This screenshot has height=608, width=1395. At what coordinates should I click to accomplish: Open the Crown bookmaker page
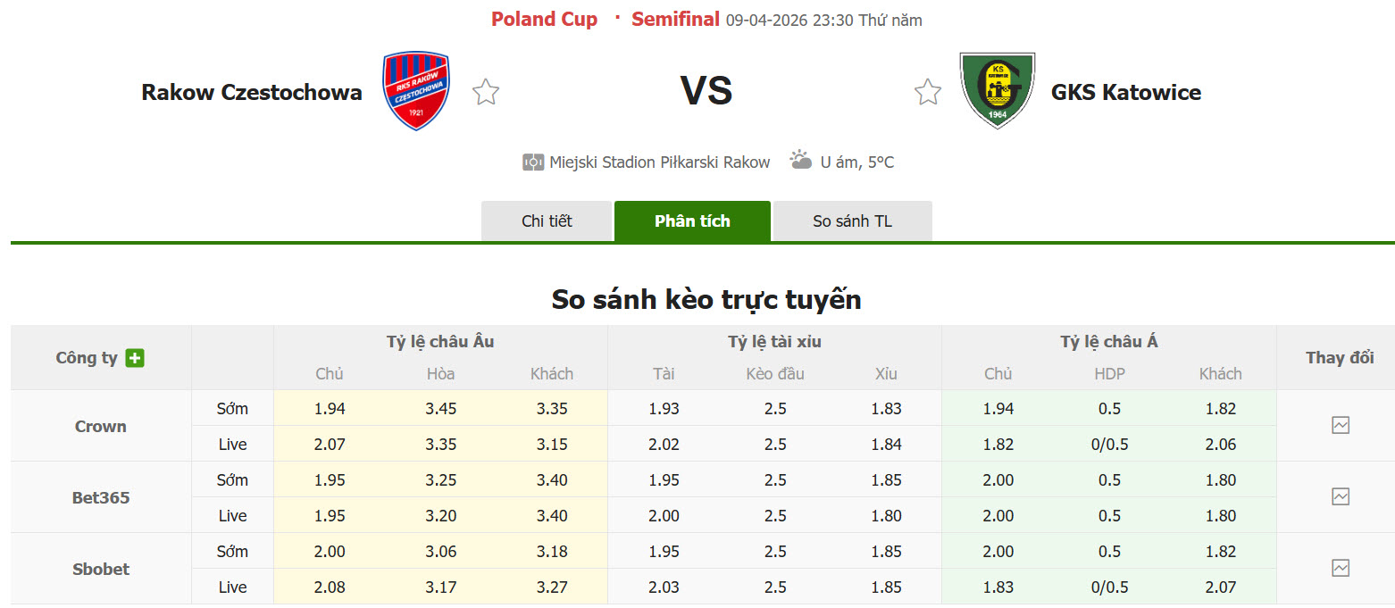point(100,426)
